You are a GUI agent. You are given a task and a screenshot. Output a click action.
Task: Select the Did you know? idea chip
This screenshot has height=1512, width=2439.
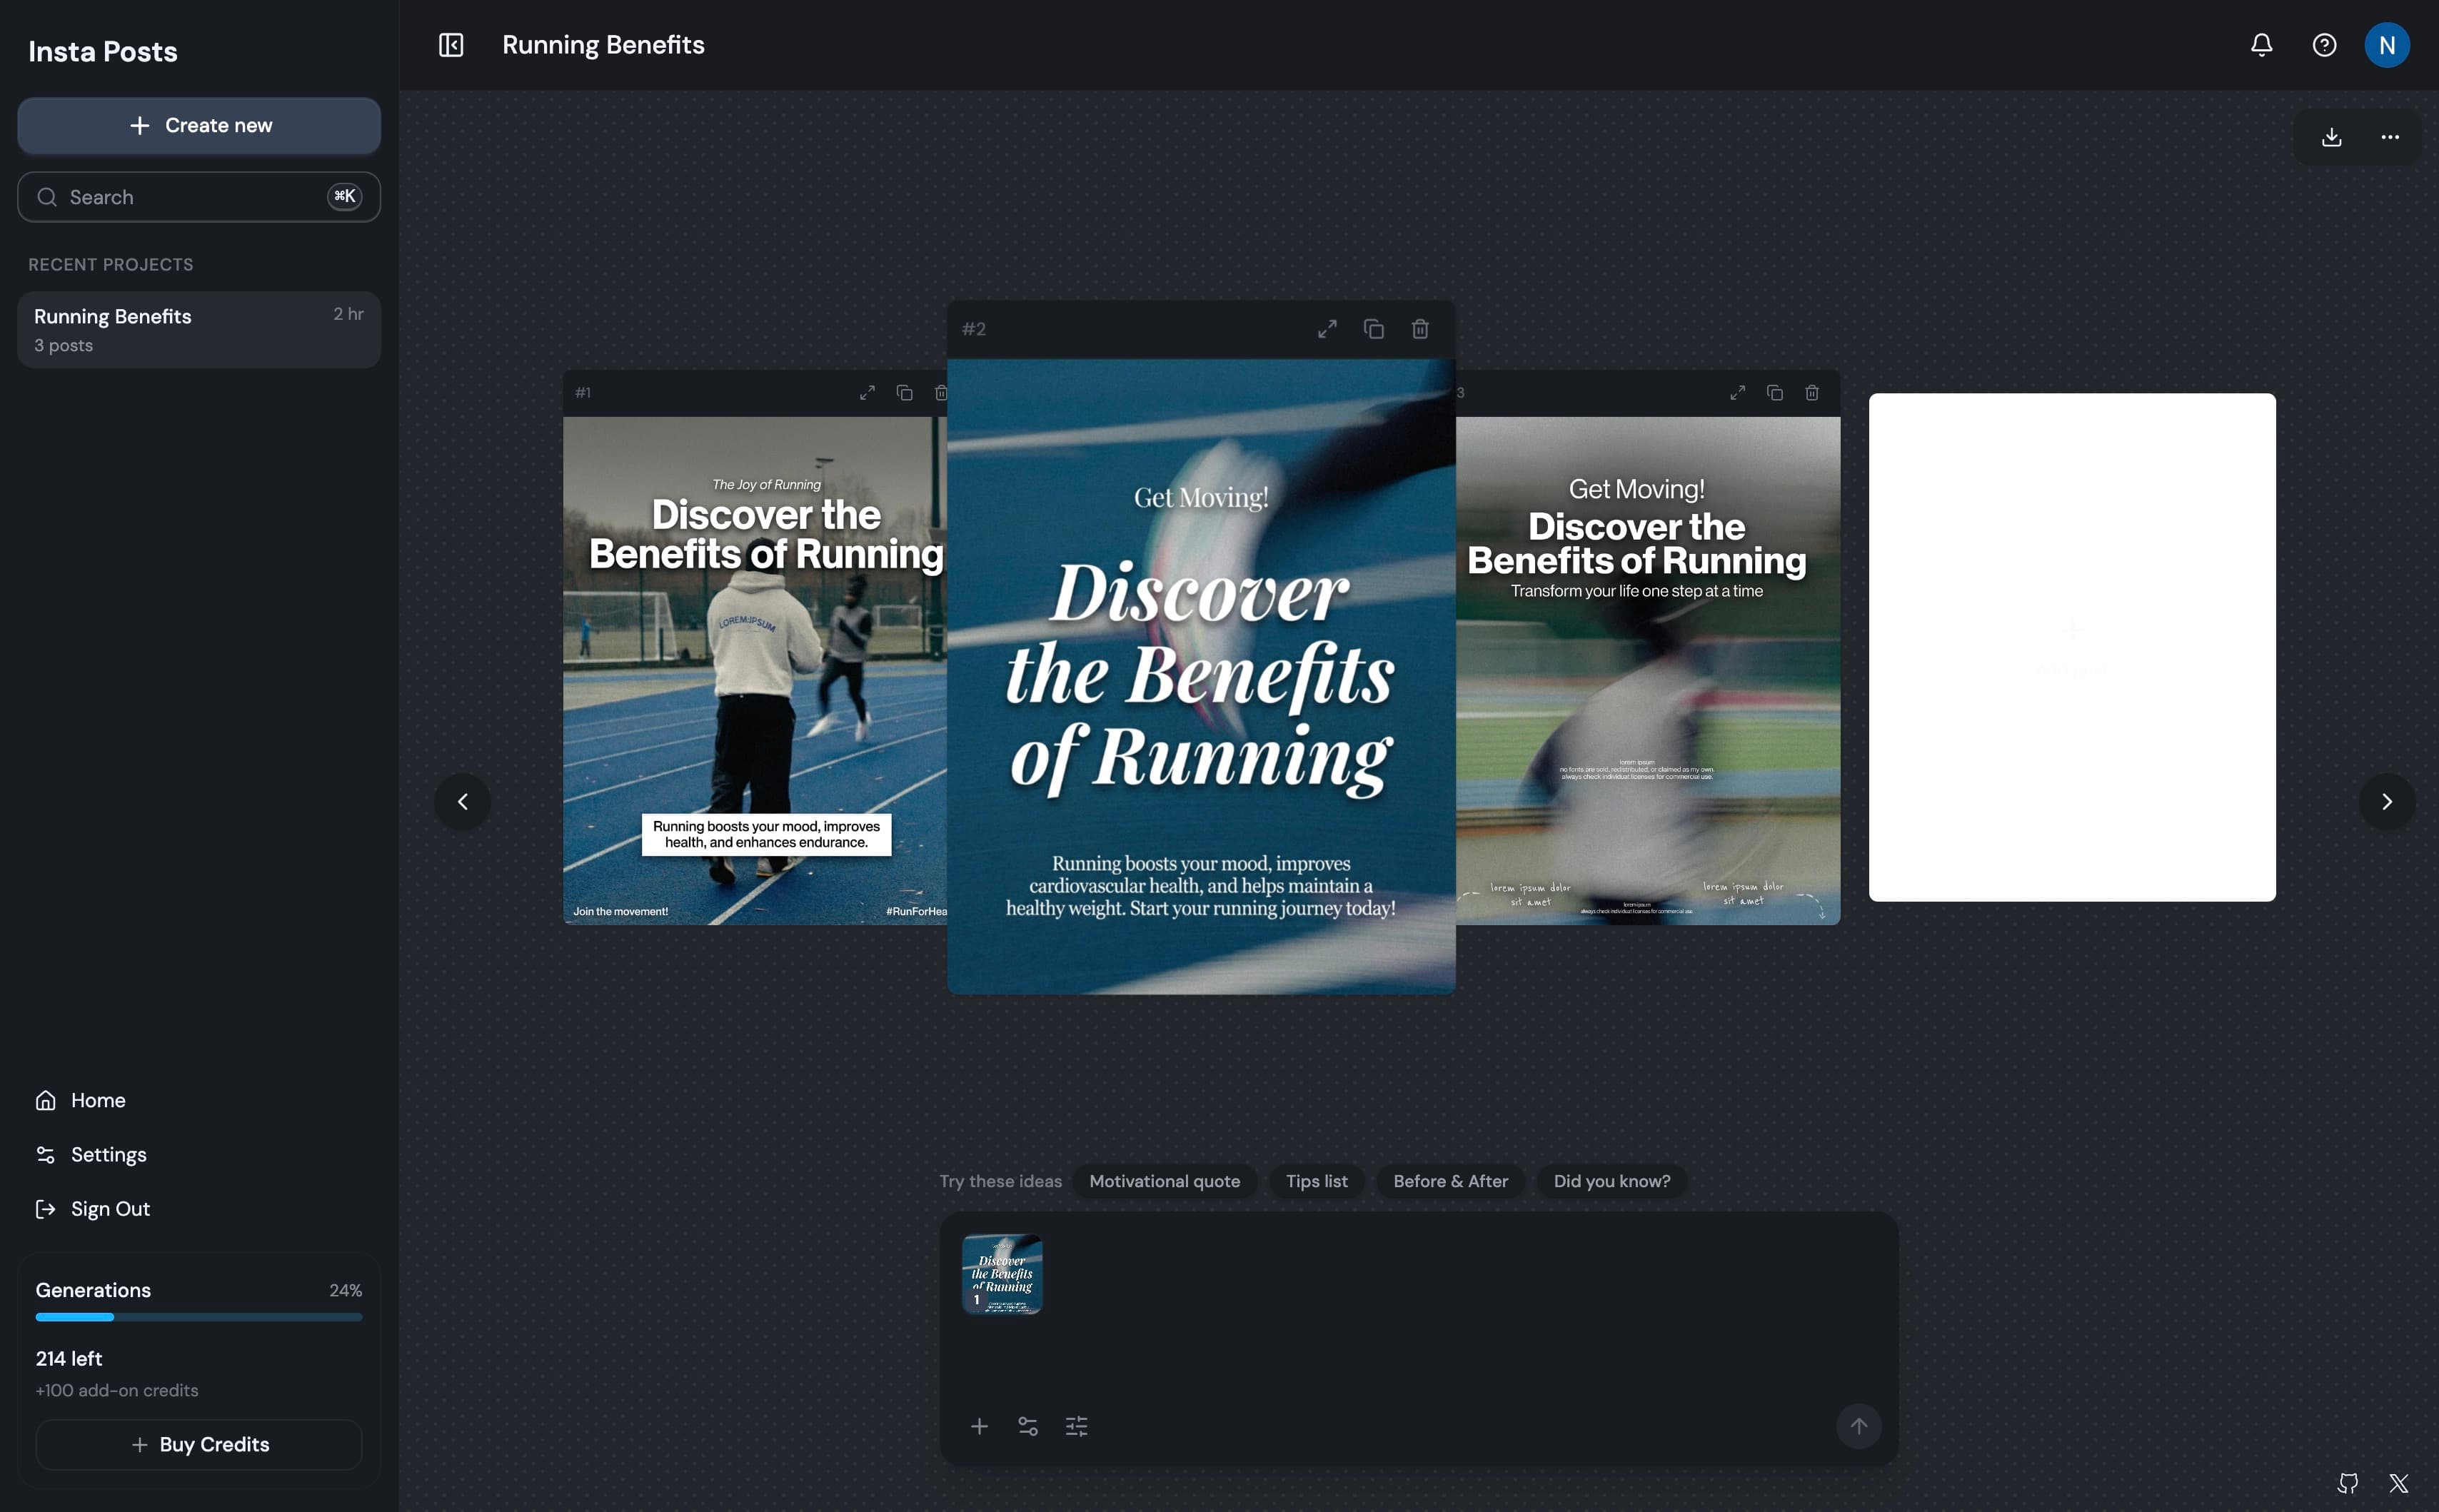tap(1611, 1181)
